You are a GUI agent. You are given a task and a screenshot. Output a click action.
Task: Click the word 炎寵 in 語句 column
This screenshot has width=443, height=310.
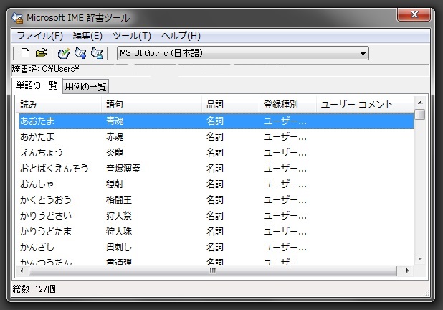pyautogui.click(x=115, y=153)
